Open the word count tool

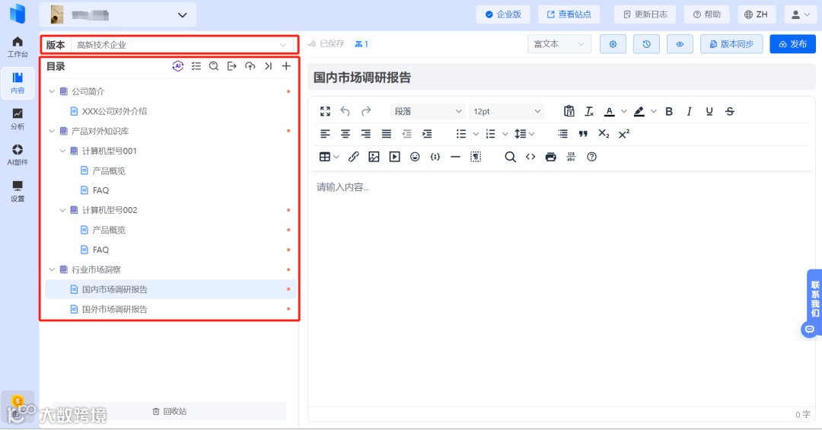571,157
